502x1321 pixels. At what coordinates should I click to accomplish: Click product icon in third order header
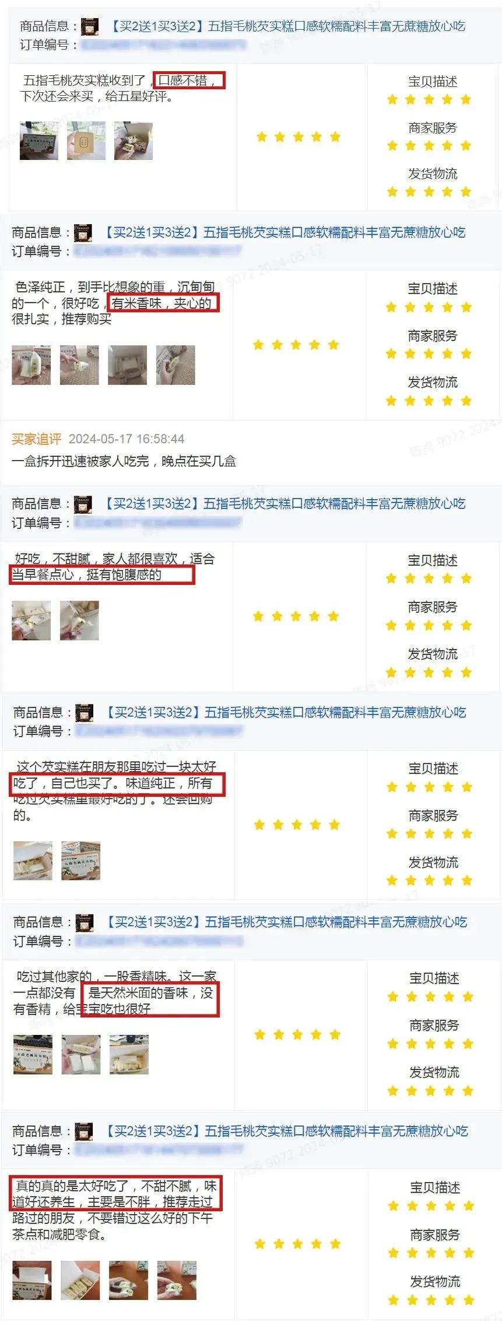[83, 504]
